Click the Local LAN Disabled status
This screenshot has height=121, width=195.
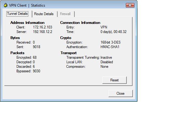[107, 62]
